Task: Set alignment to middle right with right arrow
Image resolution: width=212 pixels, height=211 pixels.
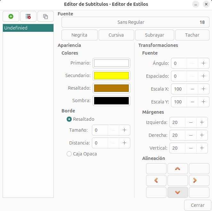Action: point(199,180)
